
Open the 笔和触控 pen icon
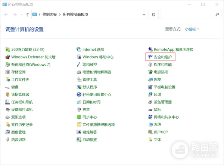79,65
